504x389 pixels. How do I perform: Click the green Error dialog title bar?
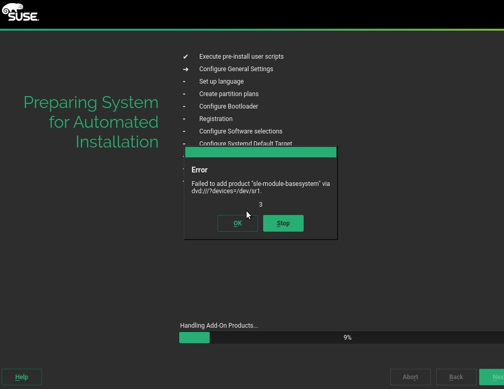261,152
